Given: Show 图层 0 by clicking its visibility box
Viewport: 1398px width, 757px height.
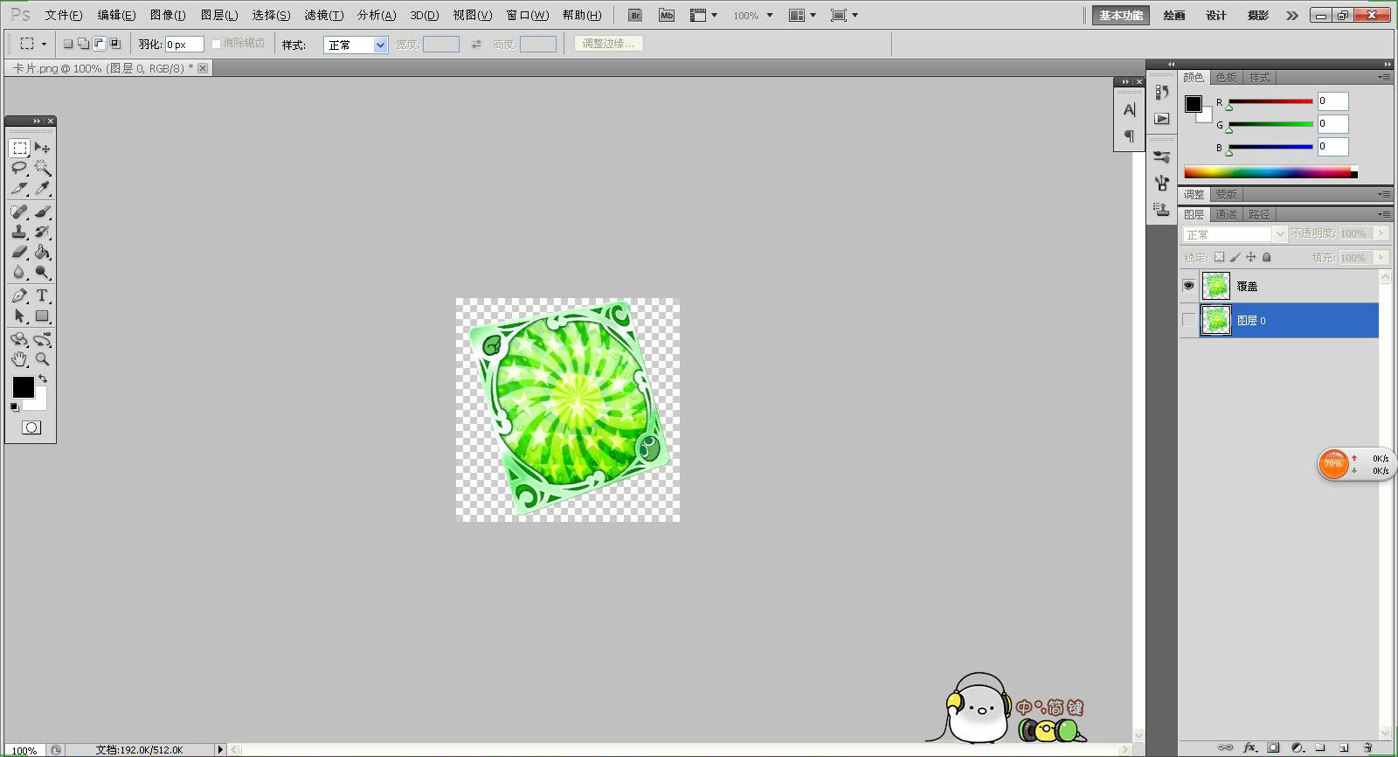Looking at the screenshot, I should 1188,320.
